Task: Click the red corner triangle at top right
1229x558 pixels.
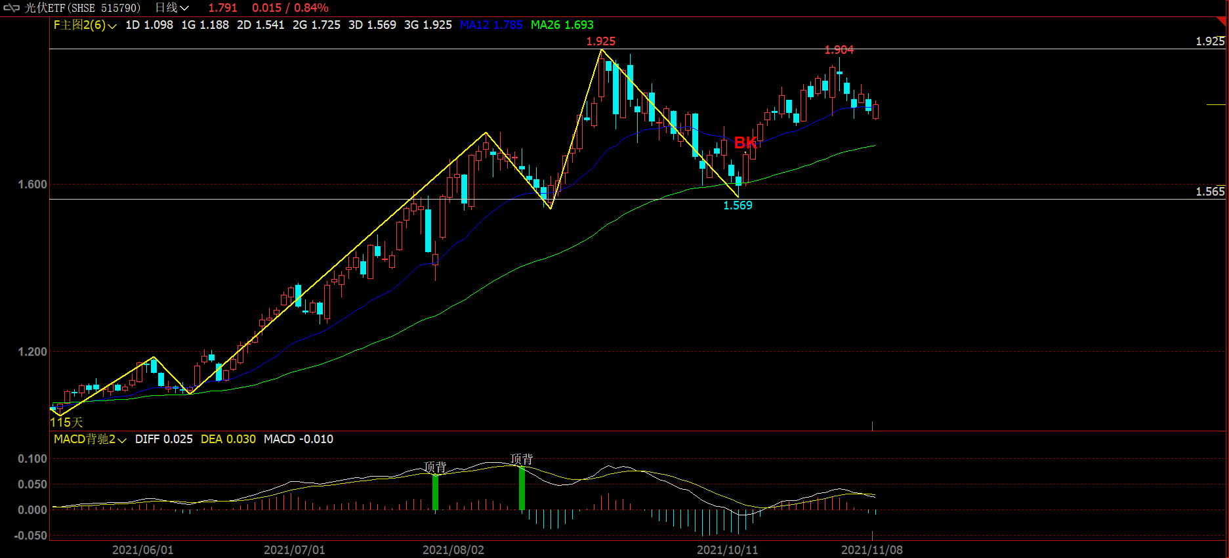Action: 1221,22
